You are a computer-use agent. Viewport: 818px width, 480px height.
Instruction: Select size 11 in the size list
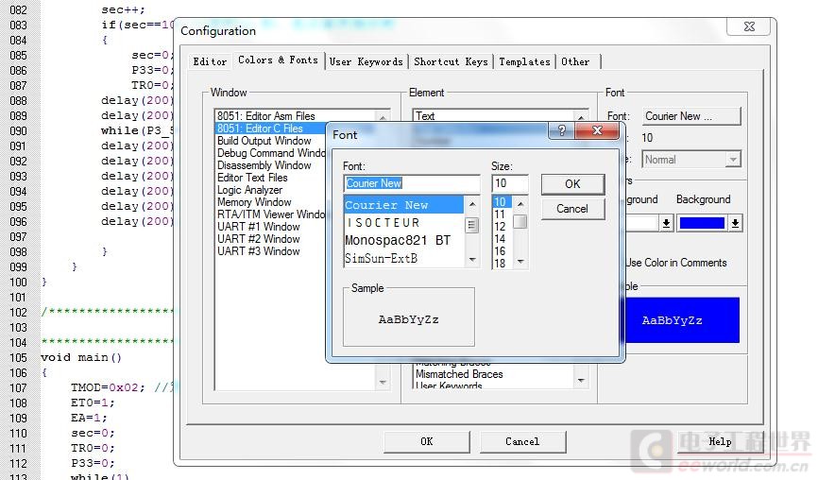pyautogui.click(x=502, y=214)
